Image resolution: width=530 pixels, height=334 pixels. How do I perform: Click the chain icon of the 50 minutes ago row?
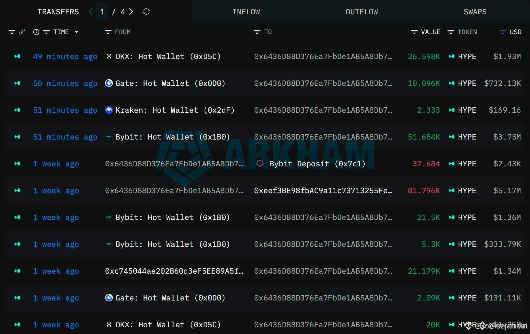click(17, 83)
